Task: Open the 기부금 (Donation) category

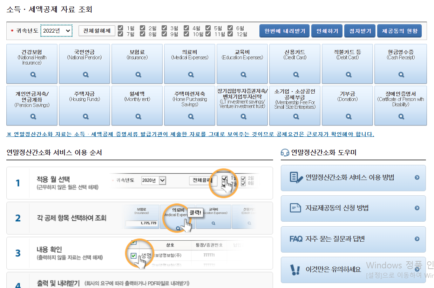Action: coord(347,106)
